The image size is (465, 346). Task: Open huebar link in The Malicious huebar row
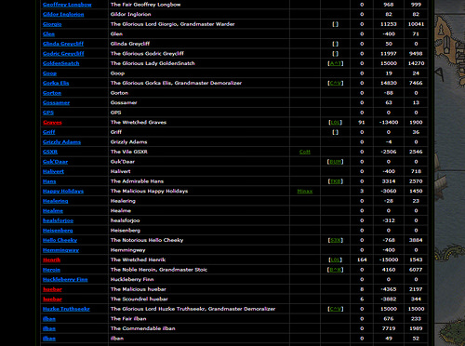52,289
